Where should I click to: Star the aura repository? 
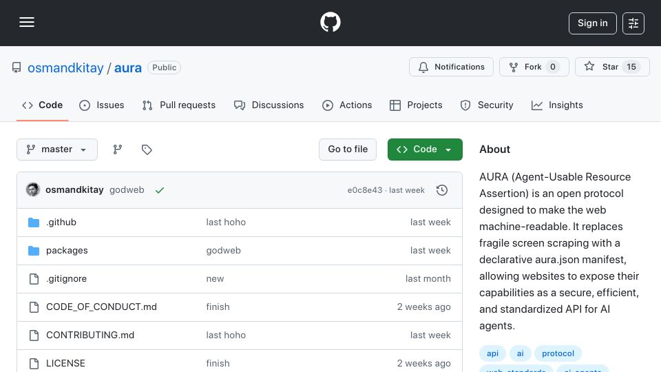(612, 67)
